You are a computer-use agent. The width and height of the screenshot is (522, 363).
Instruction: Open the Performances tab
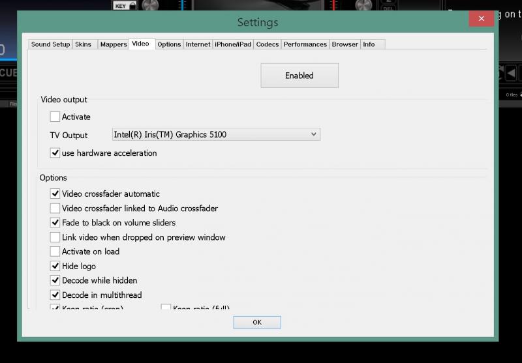coord(305,44)
